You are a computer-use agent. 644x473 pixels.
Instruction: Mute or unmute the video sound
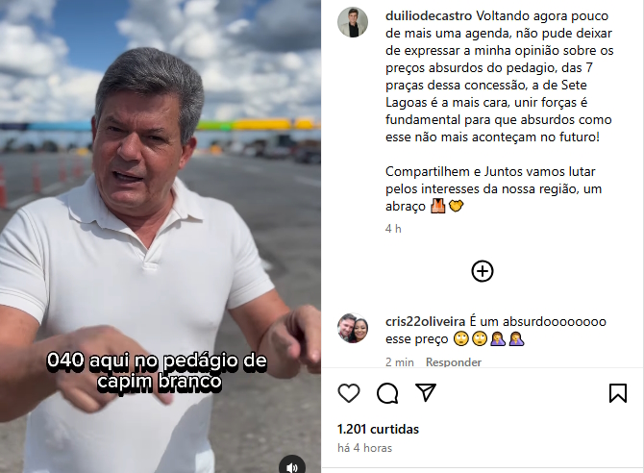pyautogui.click(x=292, y=467)
